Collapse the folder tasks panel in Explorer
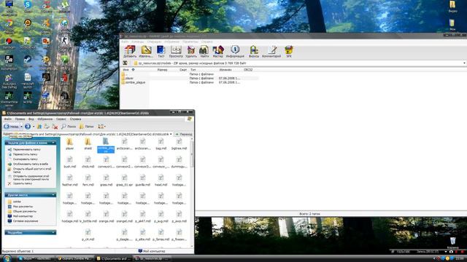467x262 pixels. point(53,143)
